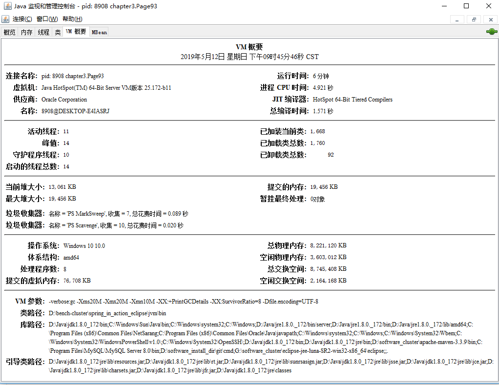Image resolution: width=499 pixels, height=385 pixels.
Task: Click unloaded classes value '92'
Action: pos(331,155)
